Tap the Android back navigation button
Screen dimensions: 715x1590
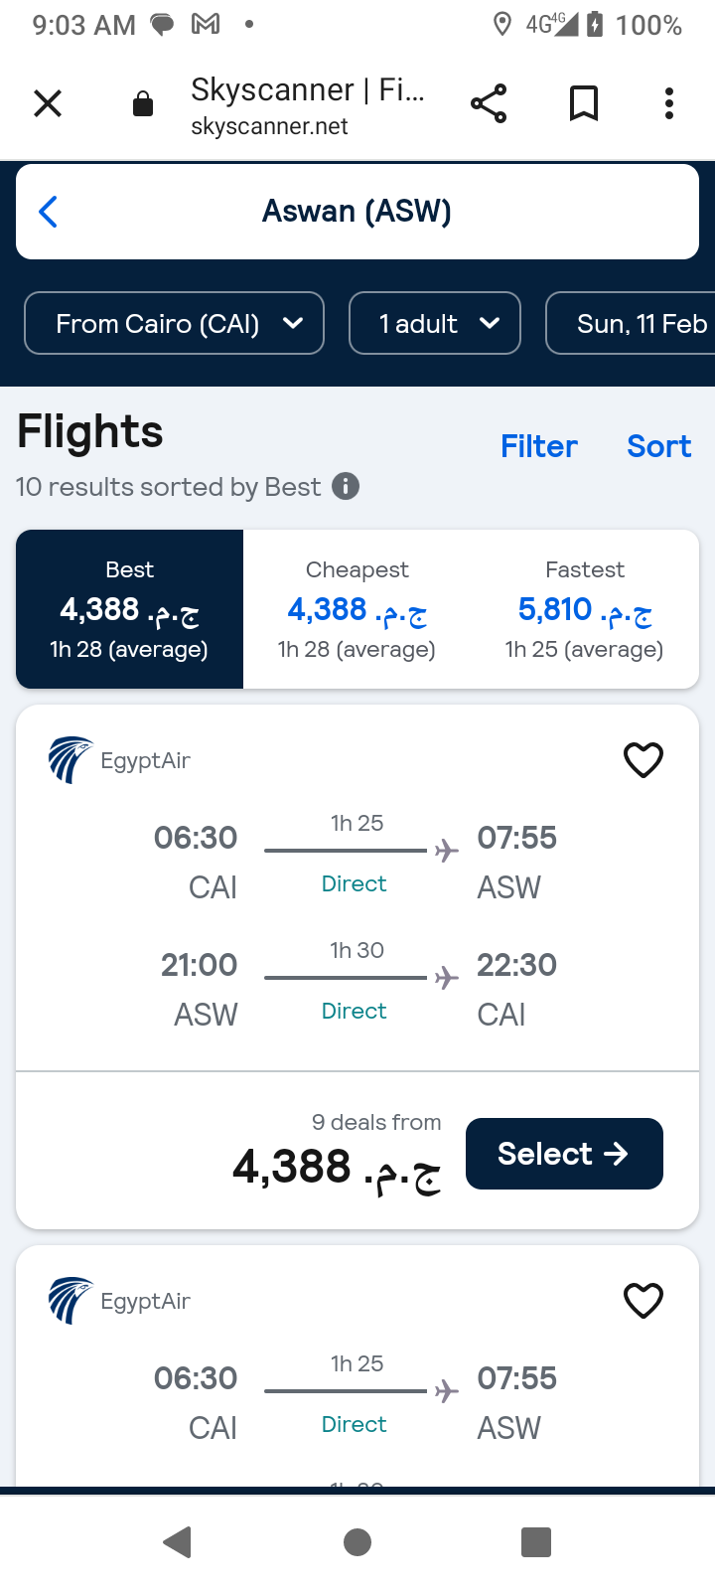tap(178, 1542)
